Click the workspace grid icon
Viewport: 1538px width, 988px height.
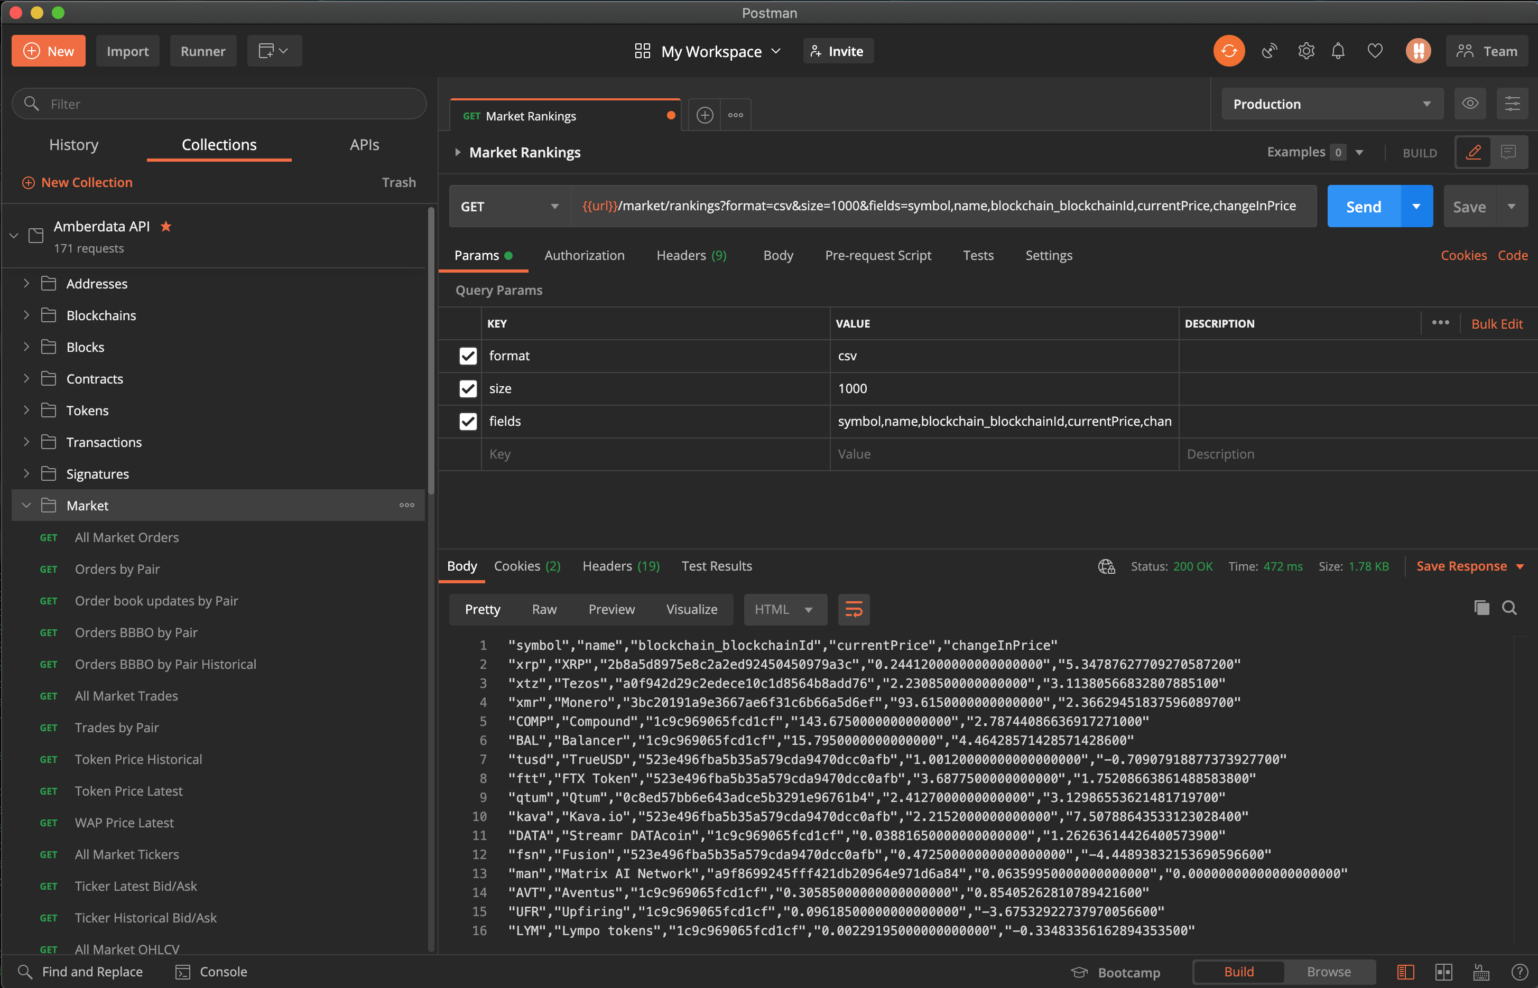pyautogui.click(x=642, y=51)
